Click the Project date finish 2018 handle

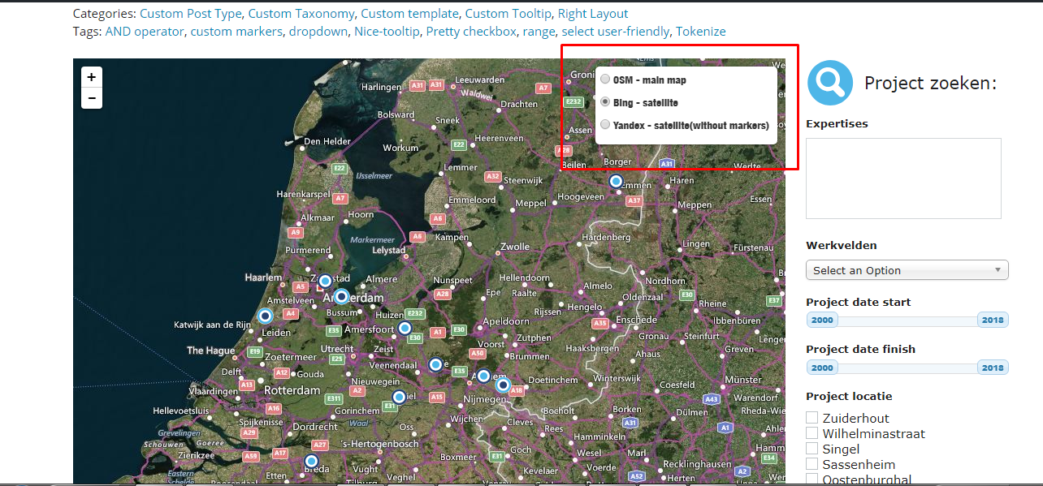coord(993,368)
